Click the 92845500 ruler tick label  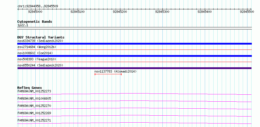247,12
